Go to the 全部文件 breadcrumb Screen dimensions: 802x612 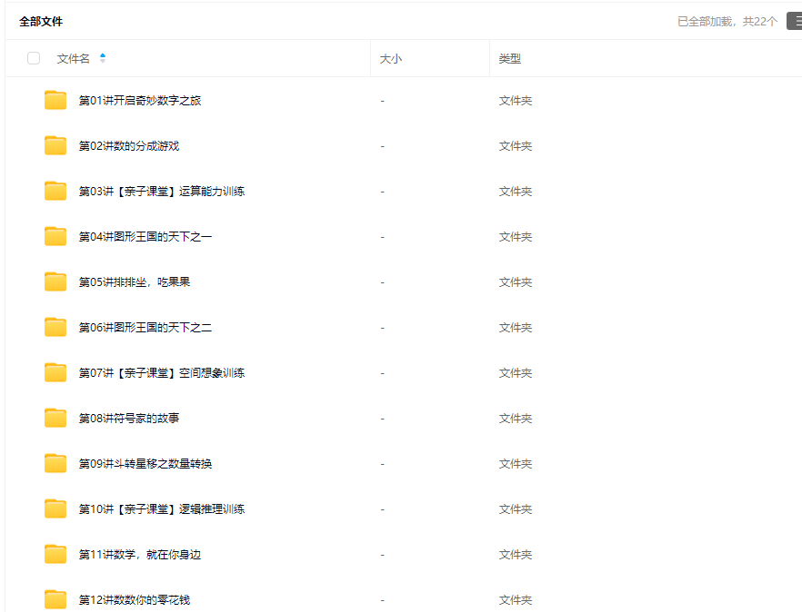pyautogui.click(x=41, y=21)
